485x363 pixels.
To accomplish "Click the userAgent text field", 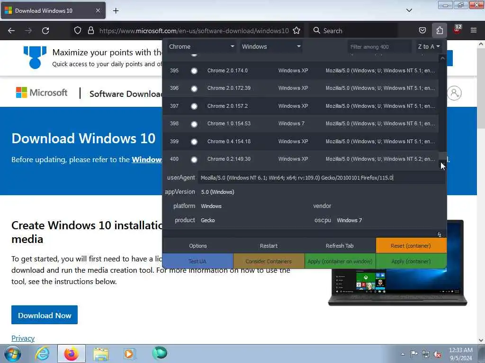I will (x=321, y=178).
